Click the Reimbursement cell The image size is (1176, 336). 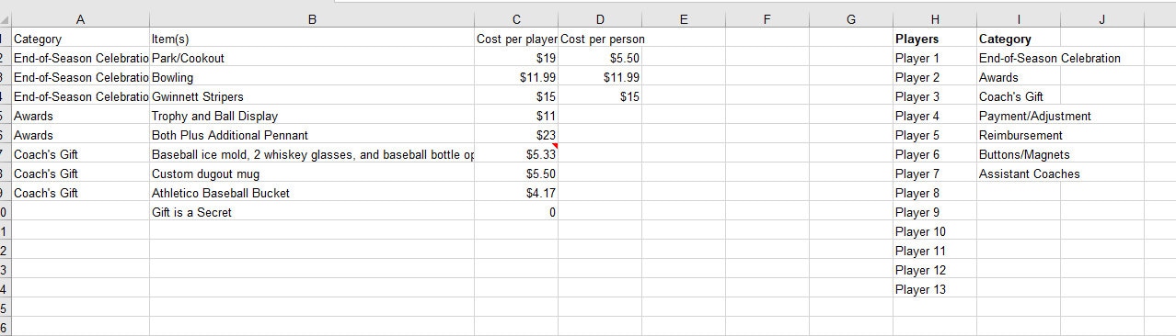pos(1019,135)
